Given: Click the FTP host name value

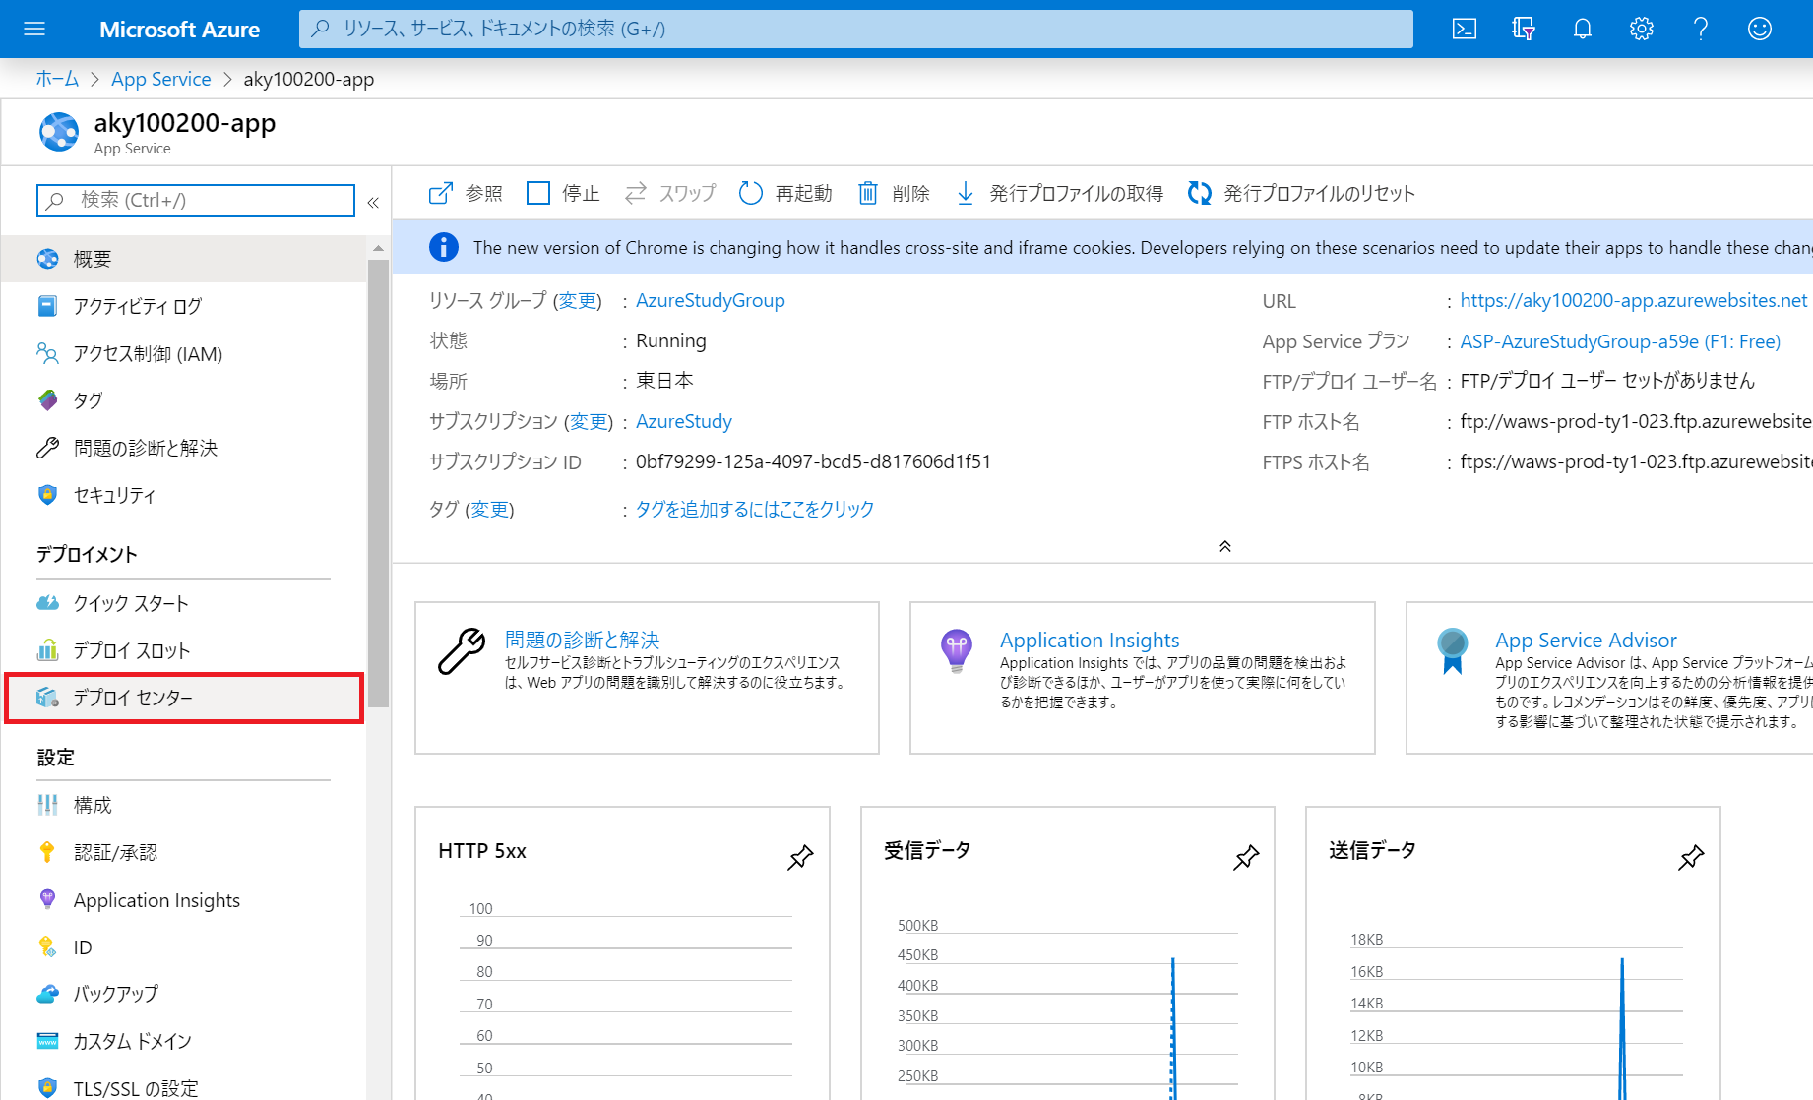Looking at the screenshot, I should [1636, 421].
